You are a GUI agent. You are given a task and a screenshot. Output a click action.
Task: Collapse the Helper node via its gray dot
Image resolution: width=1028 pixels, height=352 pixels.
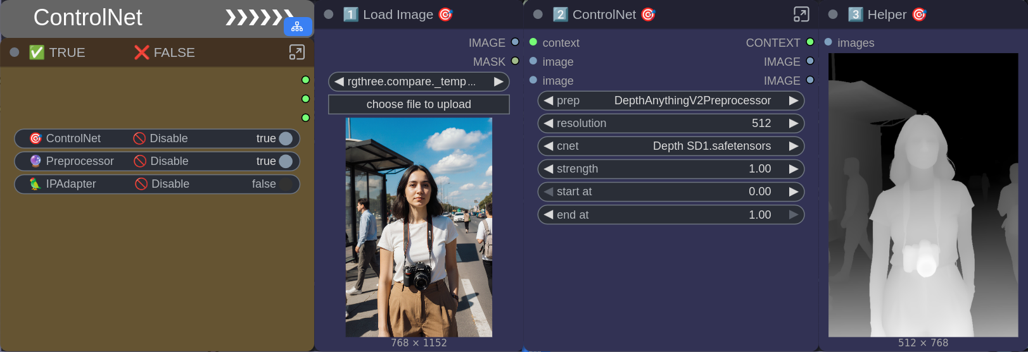click(833, 15)
